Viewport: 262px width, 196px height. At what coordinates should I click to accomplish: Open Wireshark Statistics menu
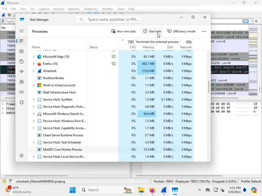point(73,9)
